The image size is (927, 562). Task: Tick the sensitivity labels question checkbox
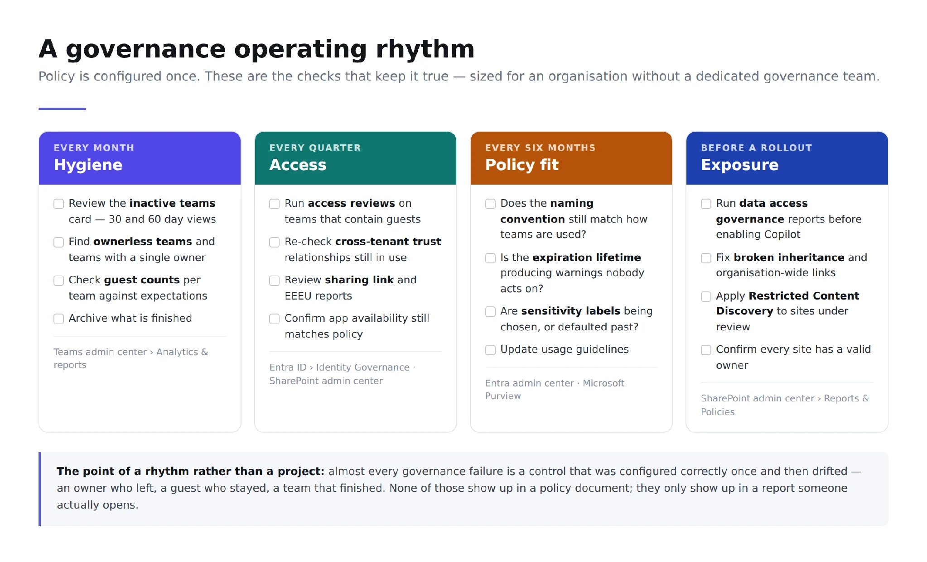tap(490, 312)
